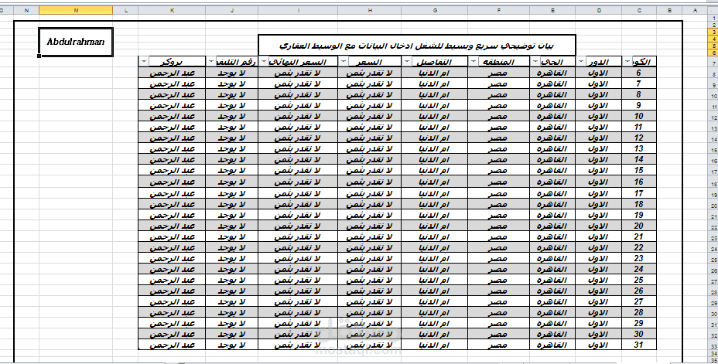
Task: Open the filter dropdown on الكود header
Action: click(627, 61)
